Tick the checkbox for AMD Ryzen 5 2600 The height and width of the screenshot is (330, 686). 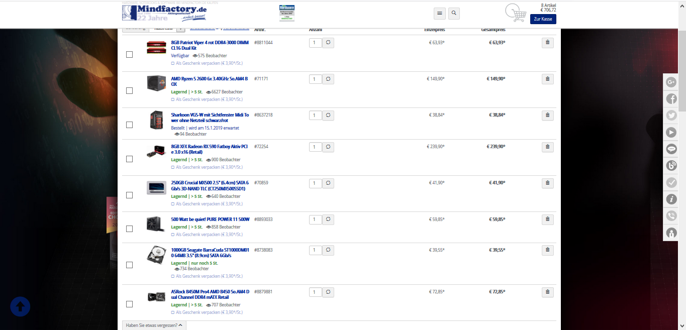[129, 90]
